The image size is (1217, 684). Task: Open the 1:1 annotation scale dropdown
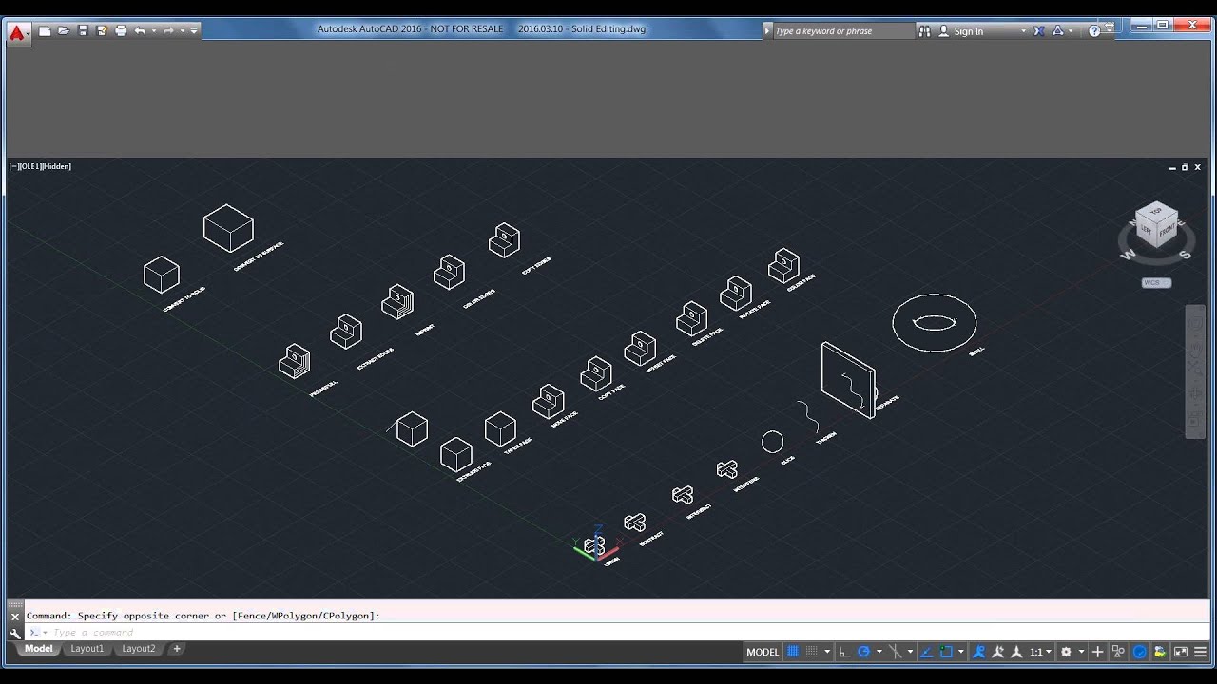tap(1041, 652)
